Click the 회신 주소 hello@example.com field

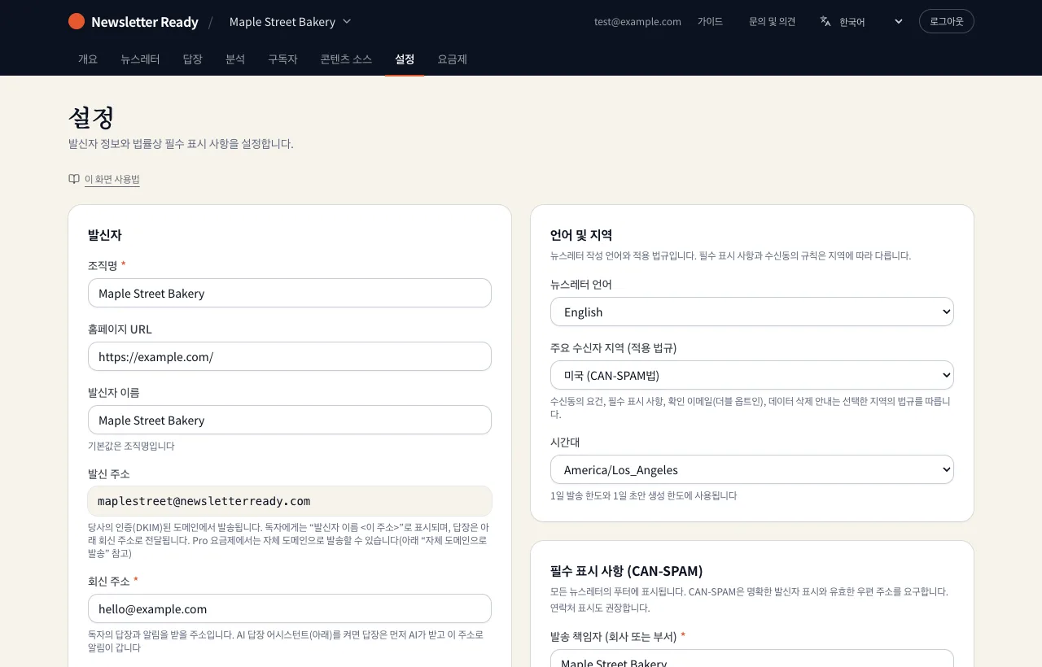point(290,608)
